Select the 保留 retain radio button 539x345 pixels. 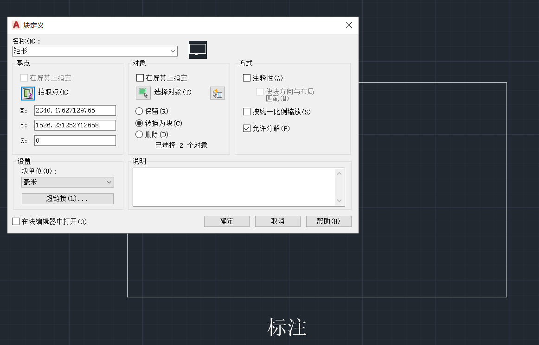pyautogui.click(x=139, y=111)
